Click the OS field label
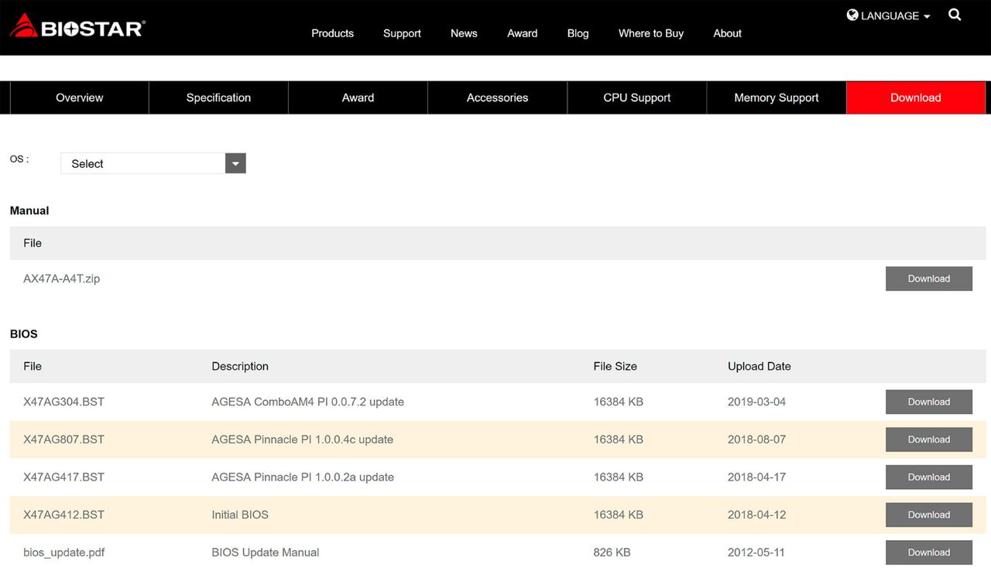 pos(19,159)
